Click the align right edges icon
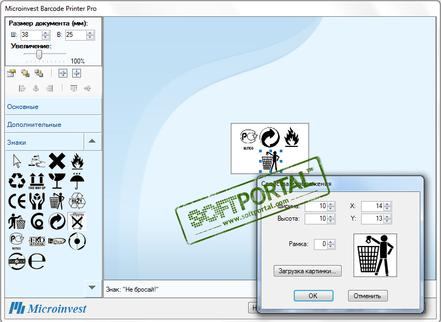Image resolution: width=441 pixels, height=322 pixels. [x=49, y=88]
